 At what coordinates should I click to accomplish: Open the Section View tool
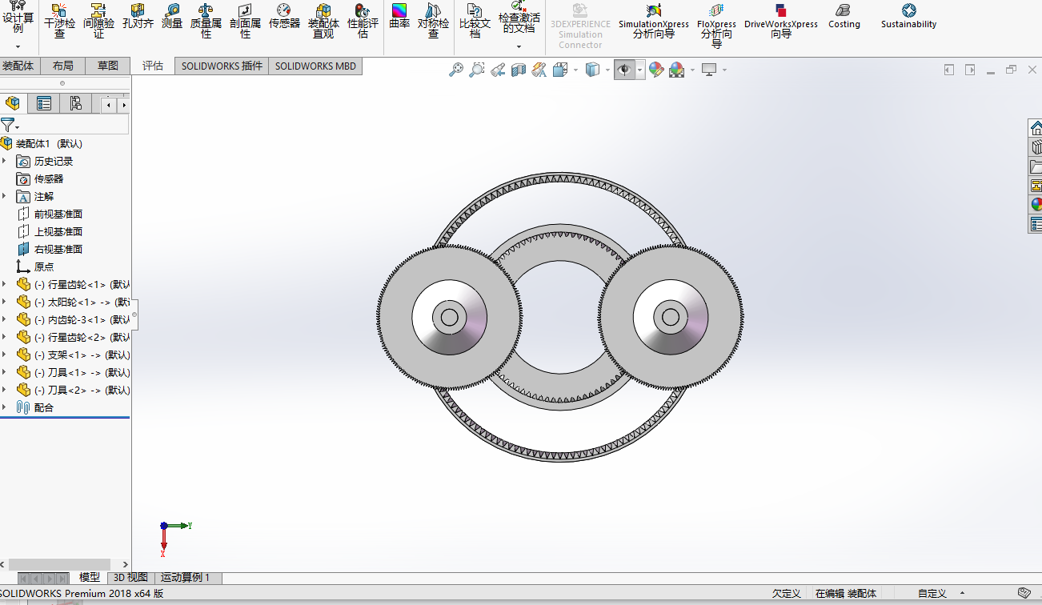519,70
